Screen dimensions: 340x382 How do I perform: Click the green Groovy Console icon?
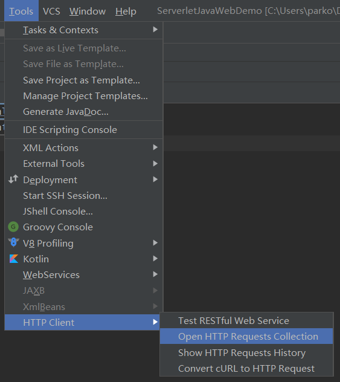coord(13,227)
